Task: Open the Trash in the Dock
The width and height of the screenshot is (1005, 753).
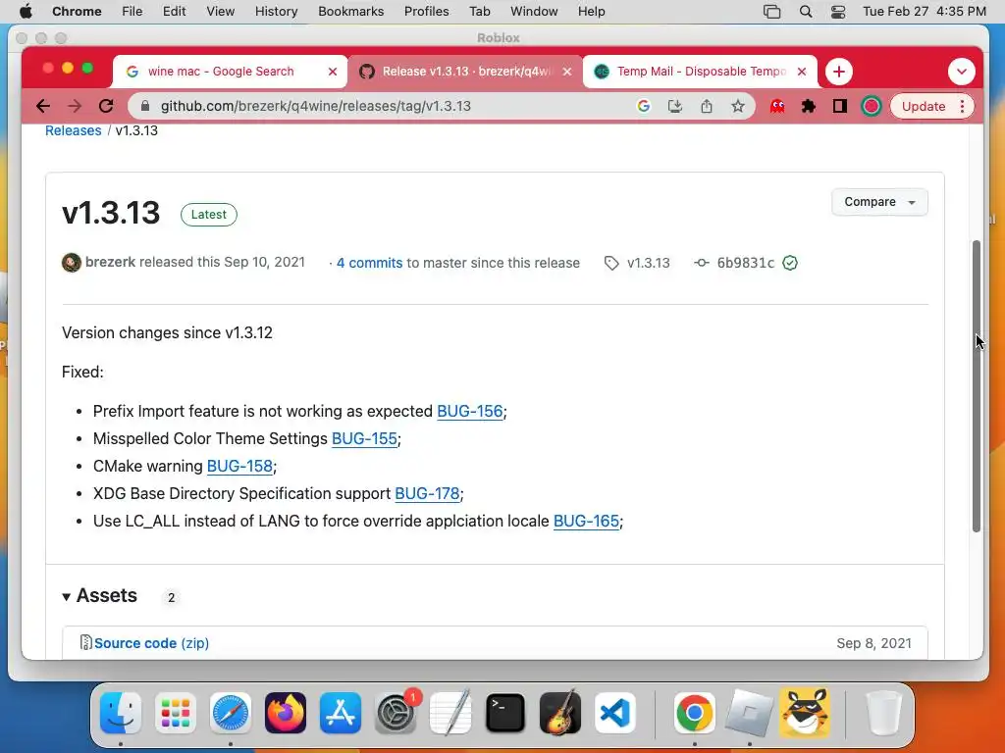Action: pyautogui.click(x=883, y=713)
